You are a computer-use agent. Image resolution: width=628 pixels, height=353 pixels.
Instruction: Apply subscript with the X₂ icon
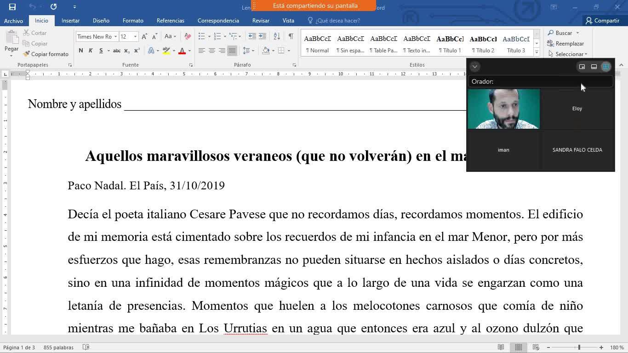(x=127, y=51)
